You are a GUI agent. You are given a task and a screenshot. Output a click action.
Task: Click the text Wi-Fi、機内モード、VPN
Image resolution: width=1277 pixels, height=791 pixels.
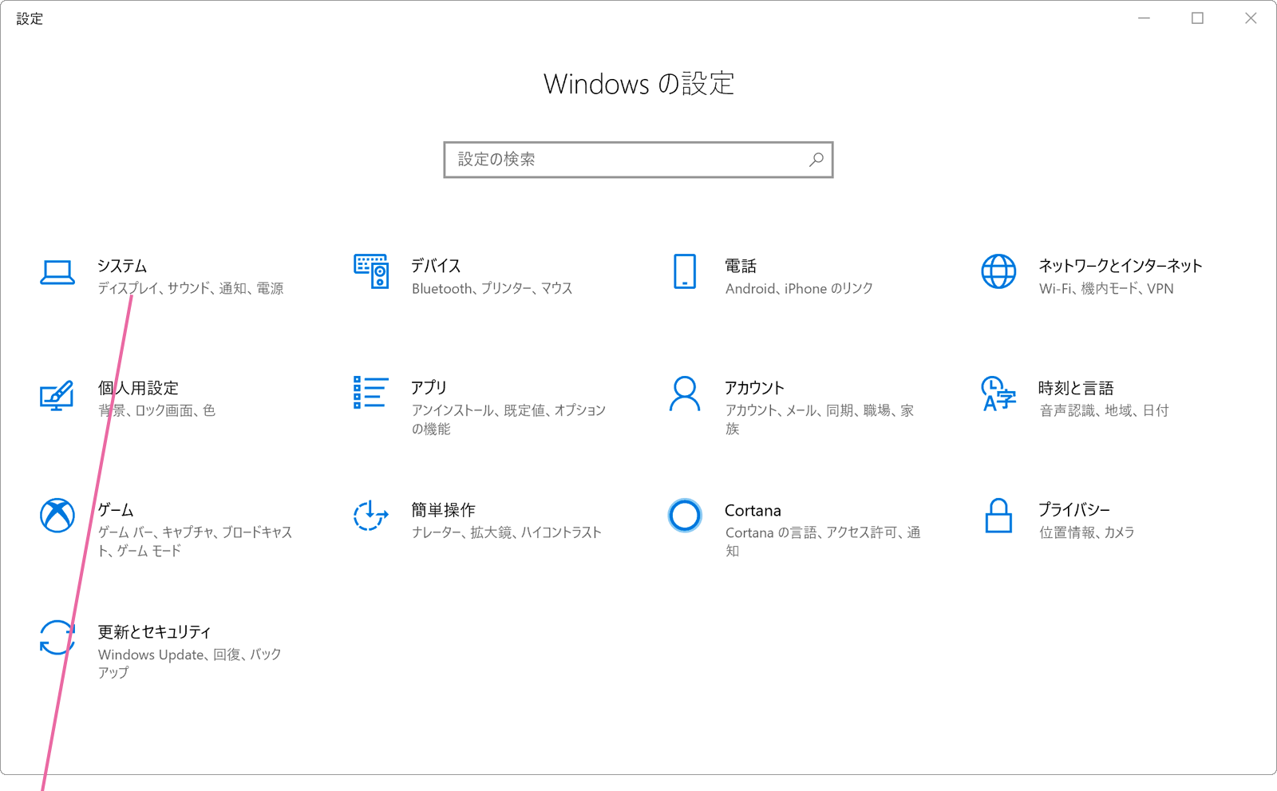(1106, 289)
